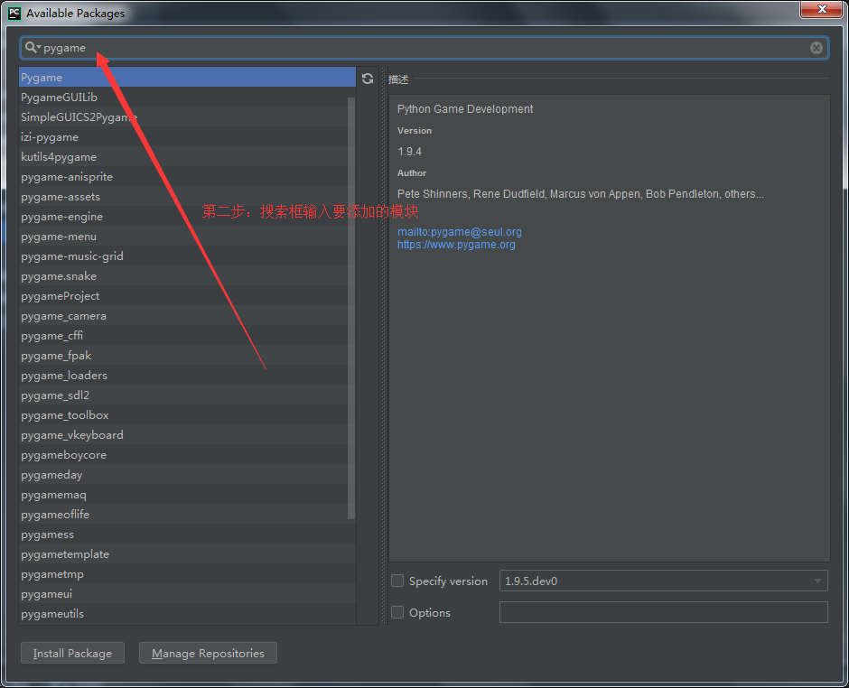Screen dimensions: 849x688
Task: Select pygameday package
Action: pyautogui.click(x=187, y=475)
